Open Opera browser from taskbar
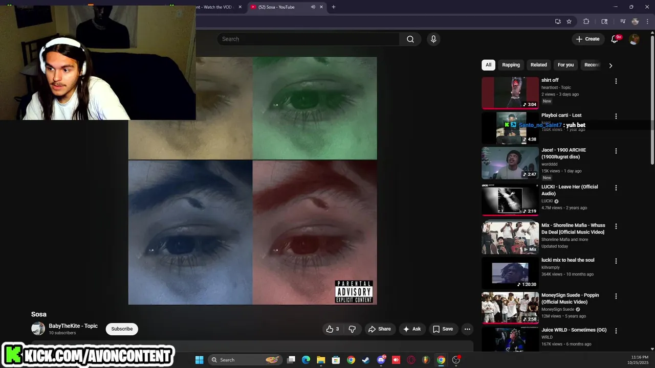 (411, 360)
